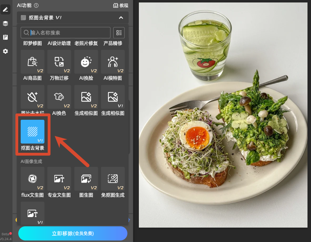The width and height of the screenshot is (311, 242).
Task: Click the 输入名称搜索 search field
Action: 66,33
